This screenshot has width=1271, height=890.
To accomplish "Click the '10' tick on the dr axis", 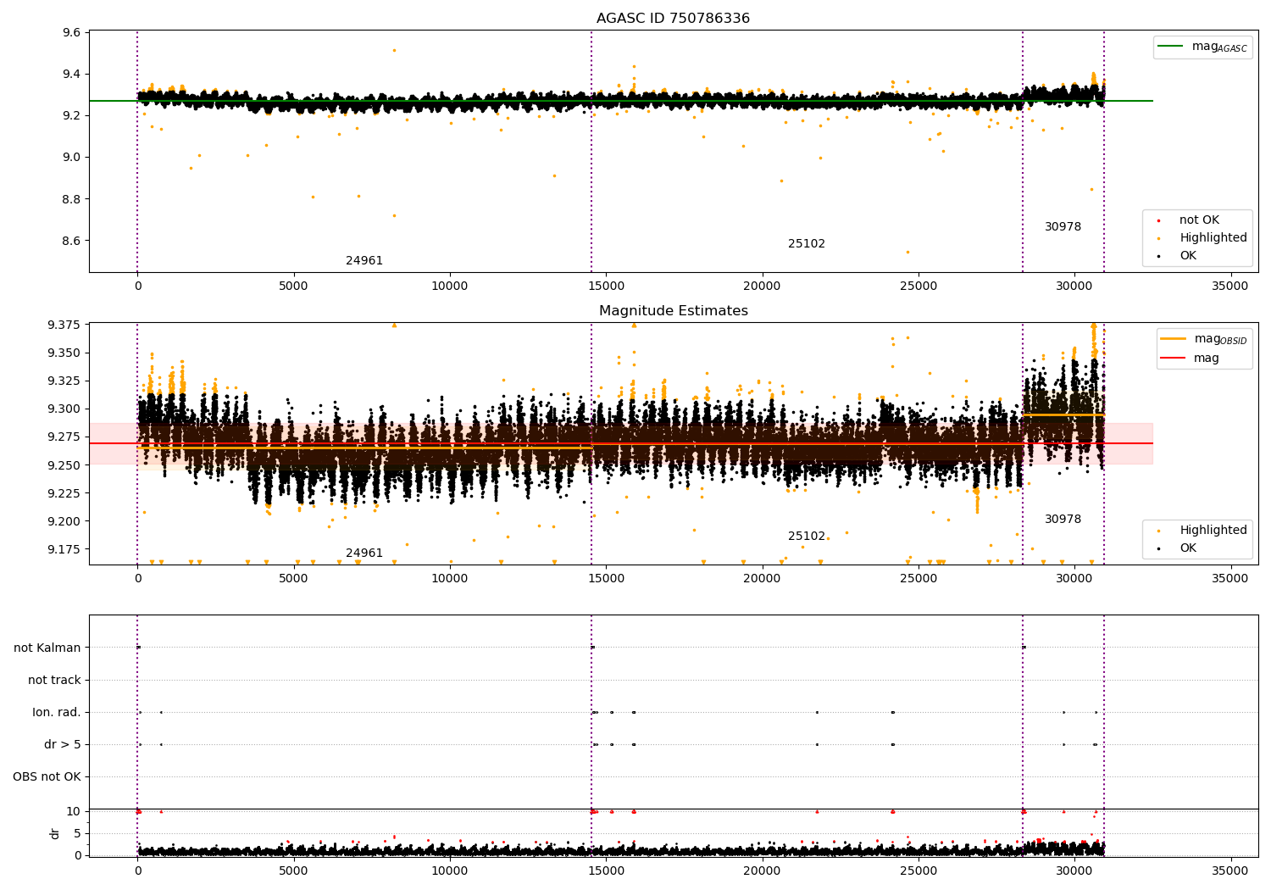I will click(x=74, y=812).
